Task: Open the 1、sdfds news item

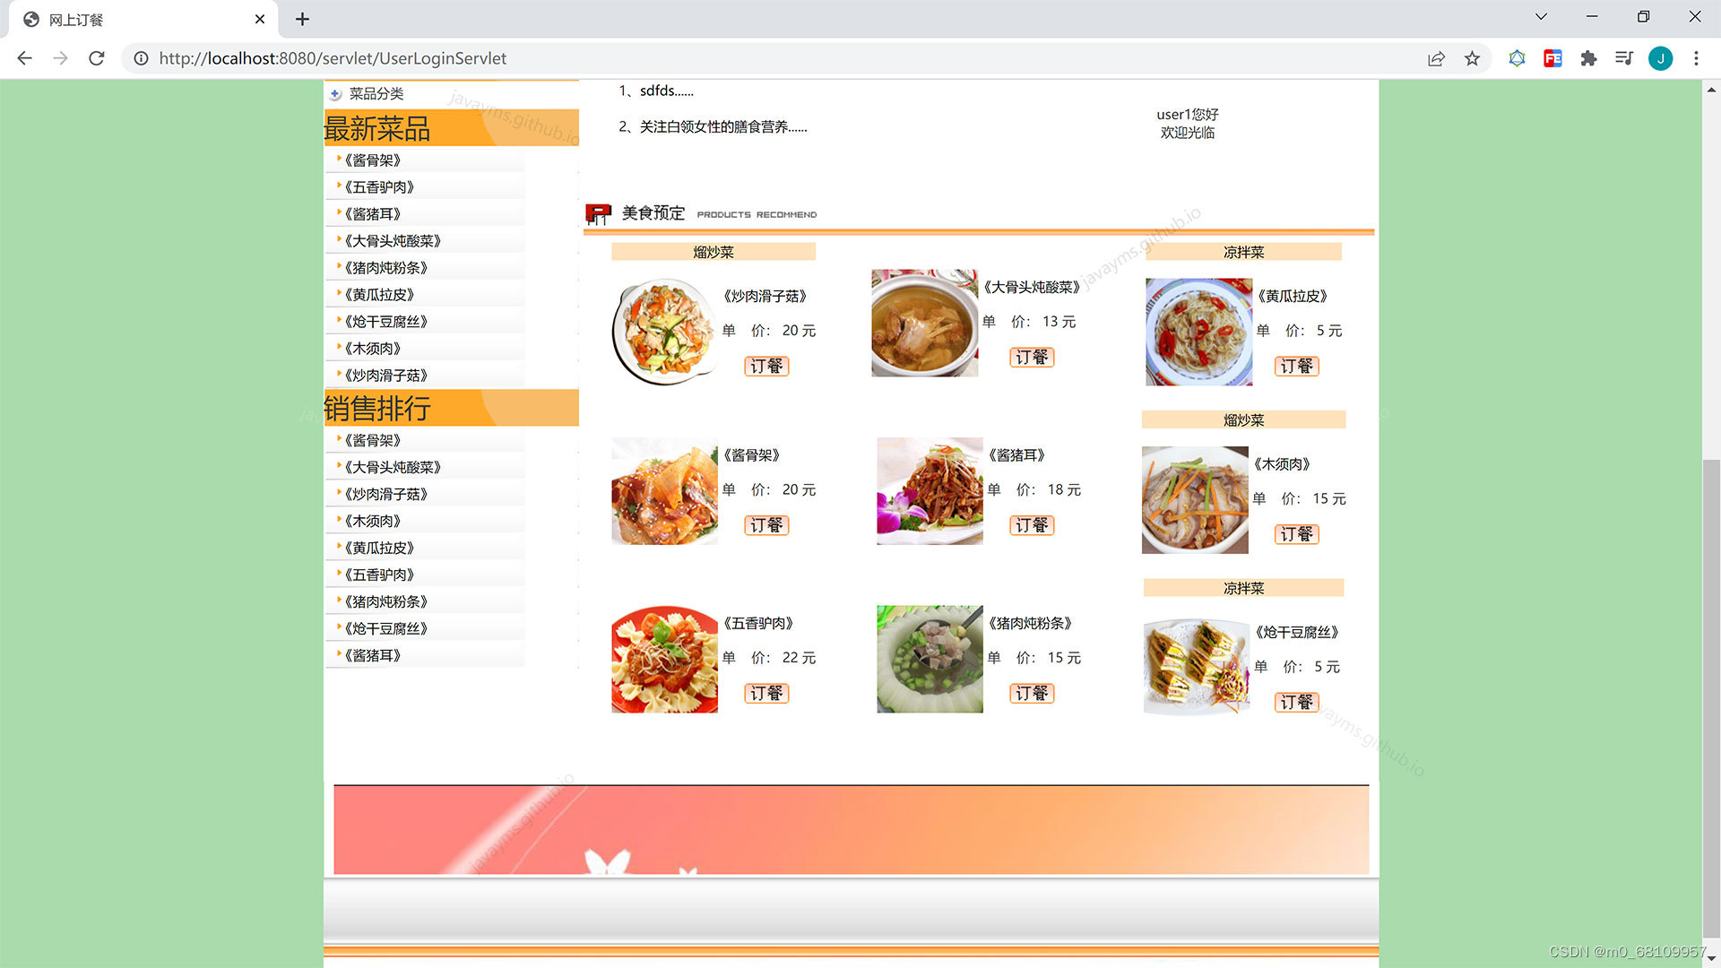Action: click(x=656, y=91)
